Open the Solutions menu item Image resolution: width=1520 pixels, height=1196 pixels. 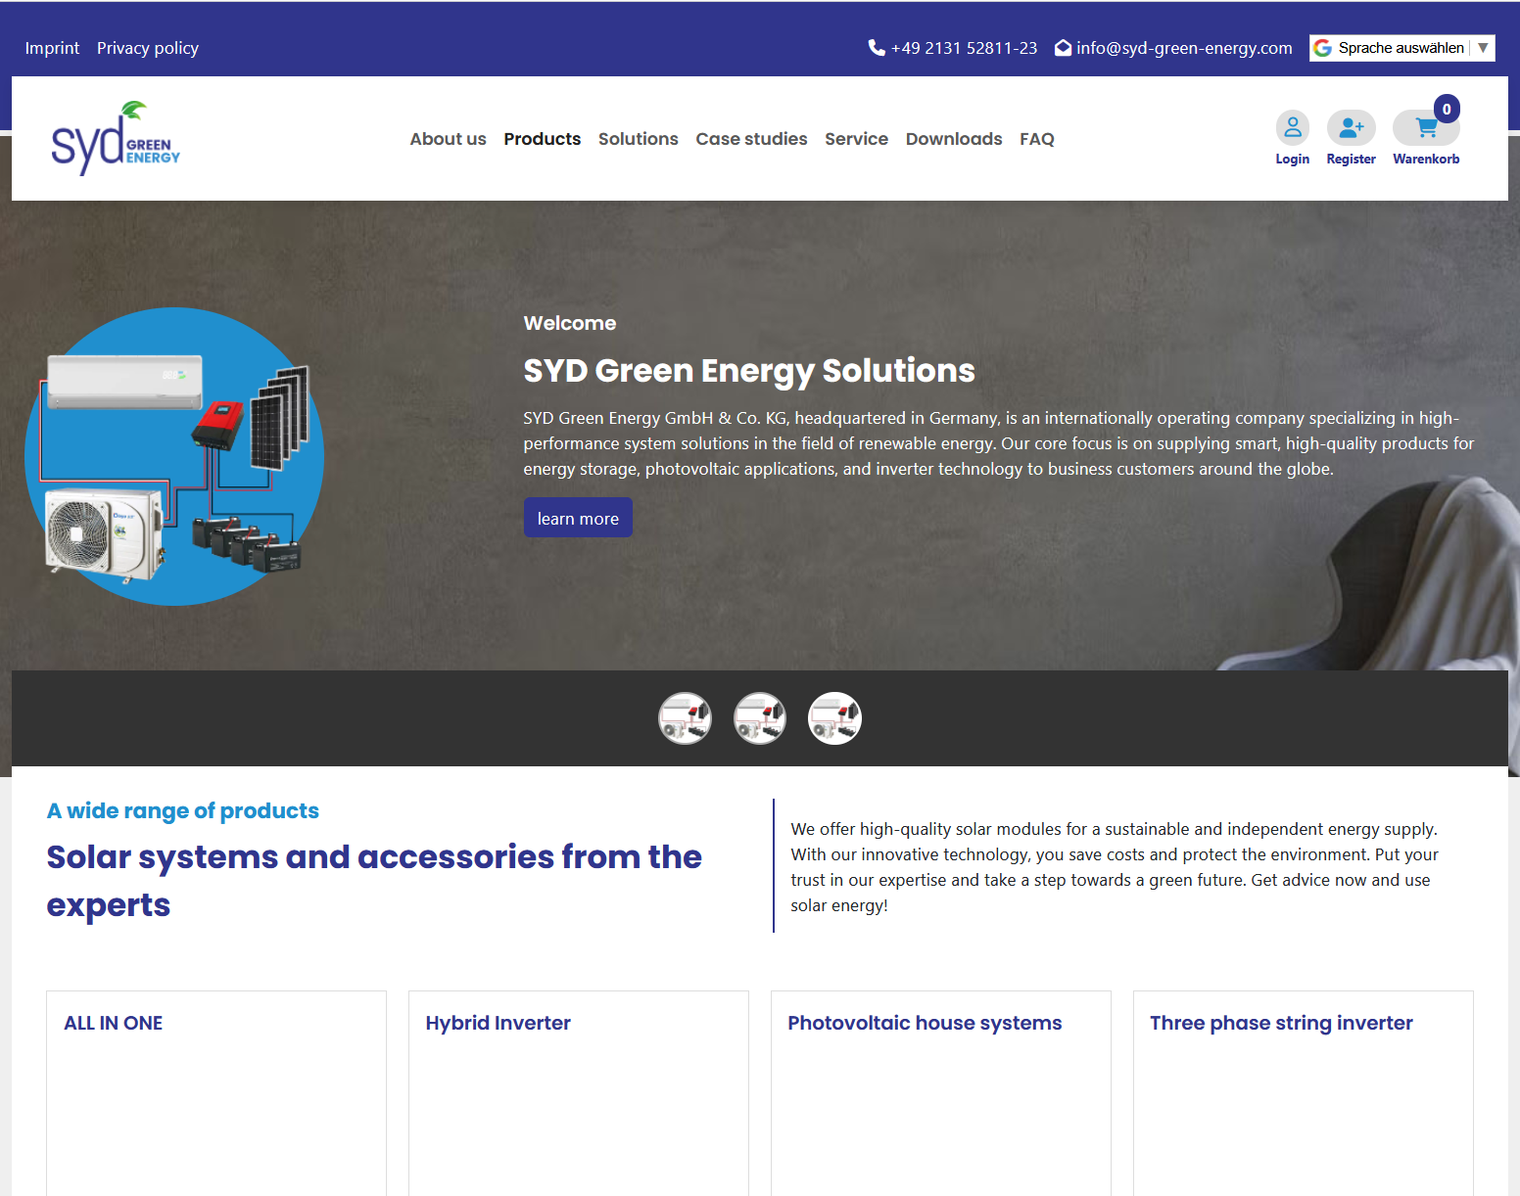click(638, 139)
